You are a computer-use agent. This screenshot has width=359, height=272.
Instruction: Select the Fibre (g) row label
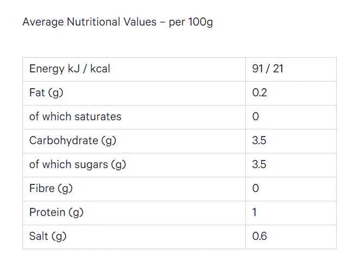pos(51,188)
